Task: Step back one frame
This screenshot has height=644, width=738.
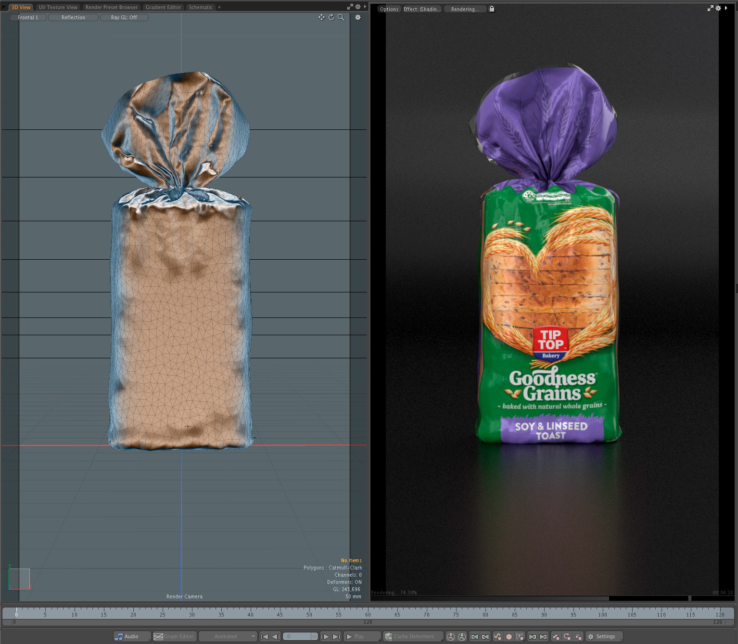Action: (x=276, y=636)
